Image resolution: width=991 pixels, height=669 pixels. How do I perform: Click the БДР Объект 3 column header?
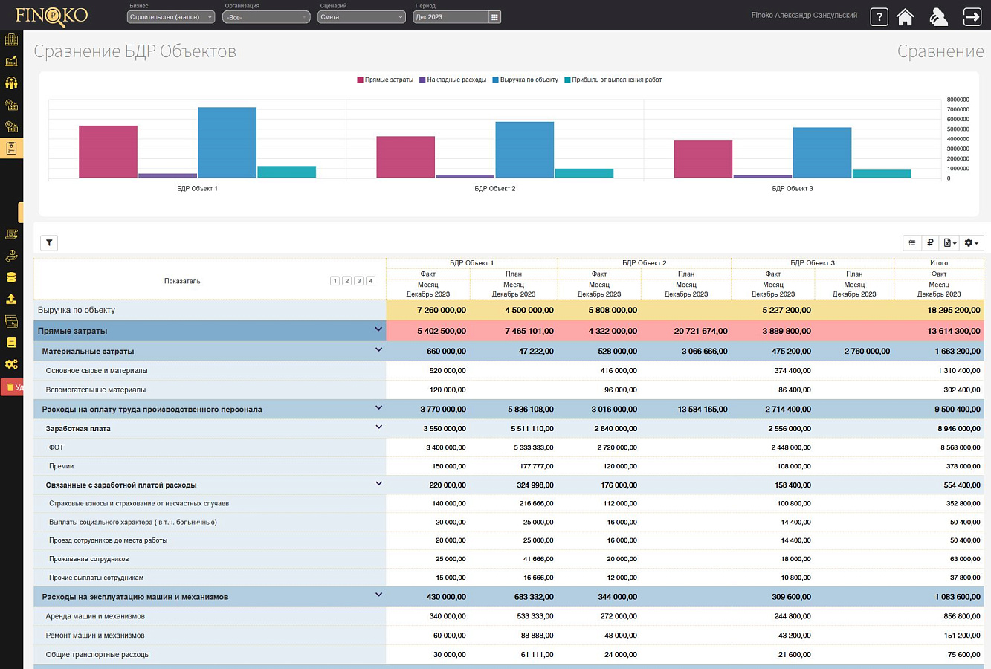tap(813, 263)
